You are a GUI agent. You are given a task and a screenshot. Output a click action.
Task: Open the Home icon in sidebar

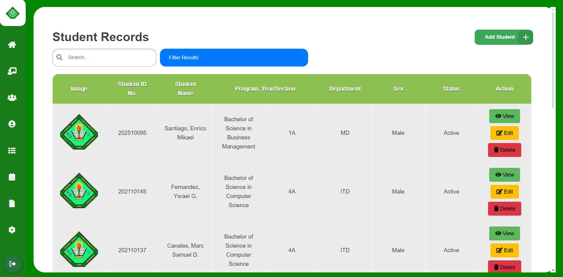(12, 45)
